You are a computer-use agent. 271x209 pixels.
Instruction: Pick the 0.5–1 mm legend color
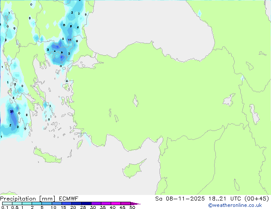click(x=17, y=203)
